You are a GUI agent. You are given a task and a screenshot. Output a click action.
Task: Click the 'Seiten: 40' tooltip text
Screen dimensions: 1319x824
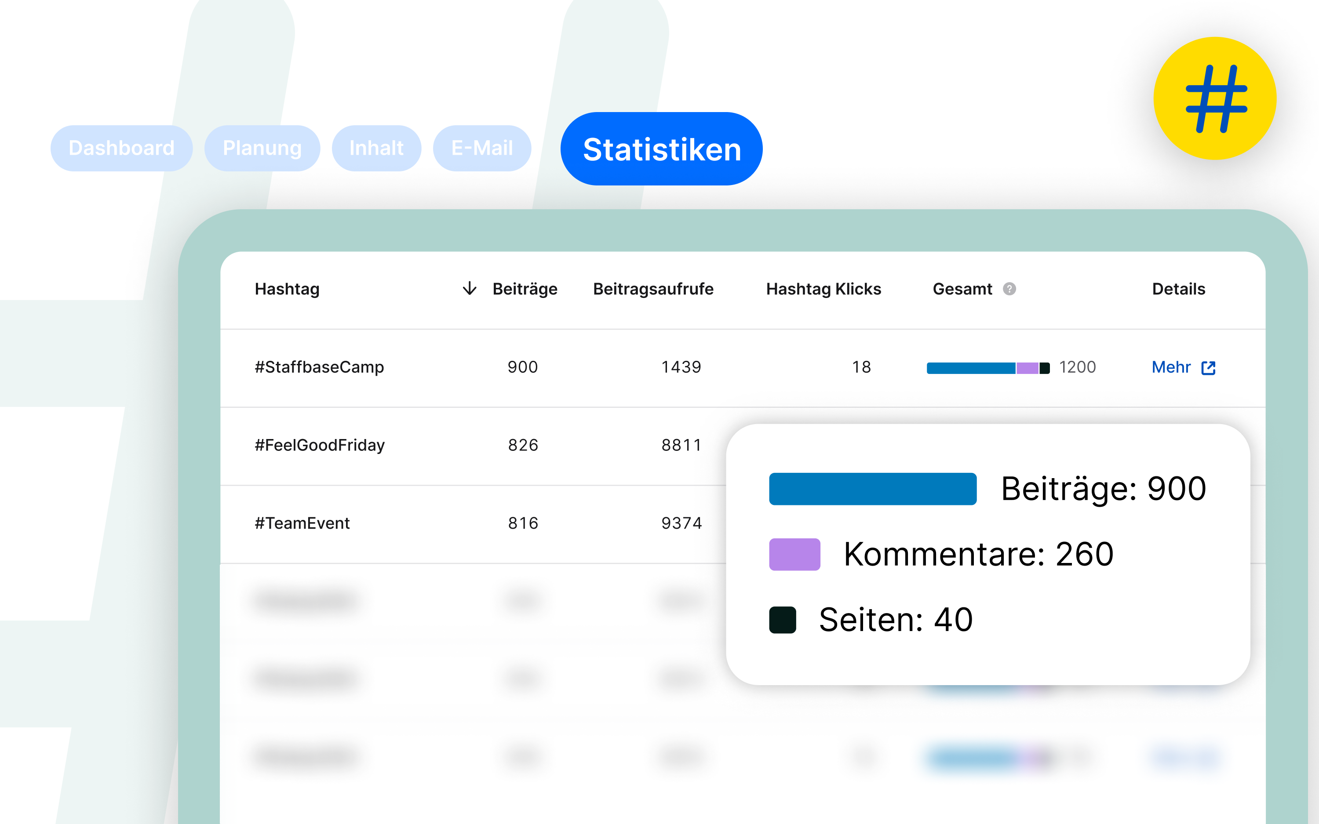(x=896, y=620)
